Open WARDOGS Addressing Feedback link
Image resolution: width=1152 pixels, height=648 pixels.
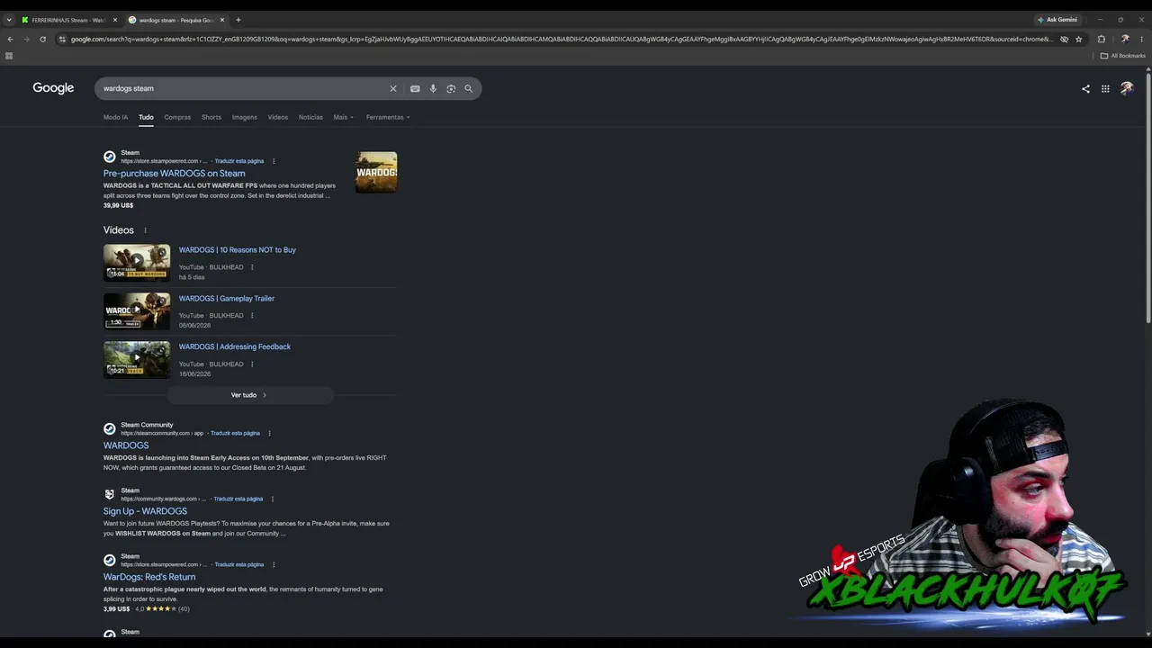coord(235,346)
